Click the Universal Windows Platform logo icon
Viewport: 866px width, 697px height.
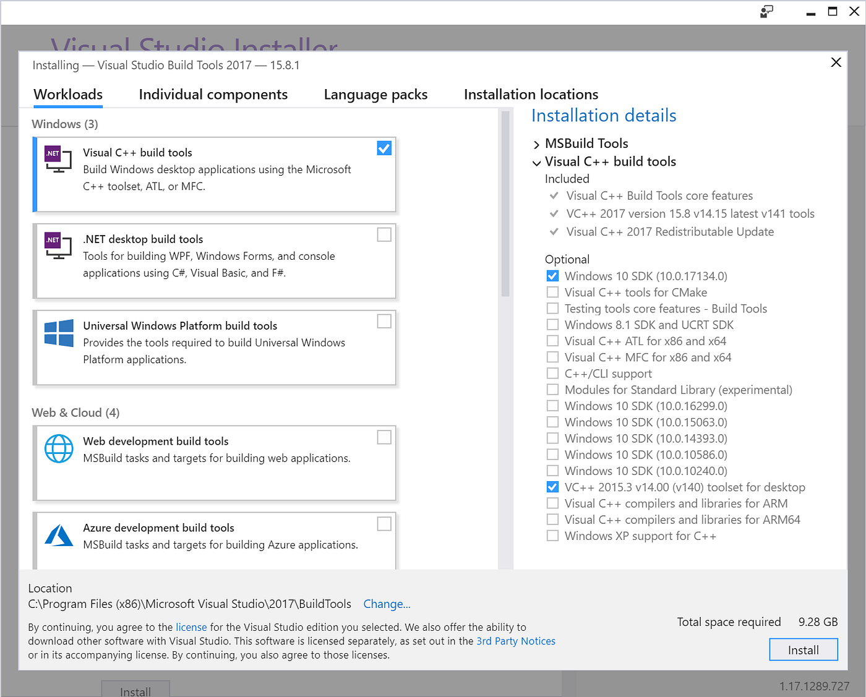pyautogui.click(x=59, y=334)
